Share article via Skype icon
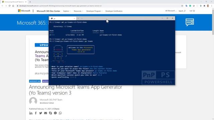214x120 pixels. click(50, 113)
